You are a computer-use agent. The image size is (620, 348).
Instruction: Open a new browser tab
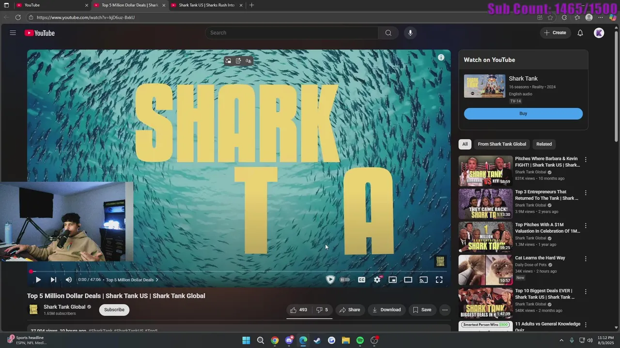(x=251, y=5)
